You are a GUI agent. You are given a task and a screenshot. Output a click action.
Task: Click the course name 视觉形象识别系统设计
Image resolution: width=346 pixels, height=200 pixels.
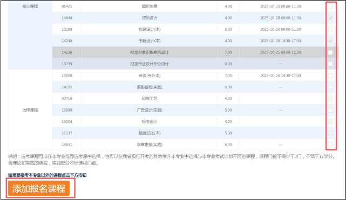pos(150,52)
